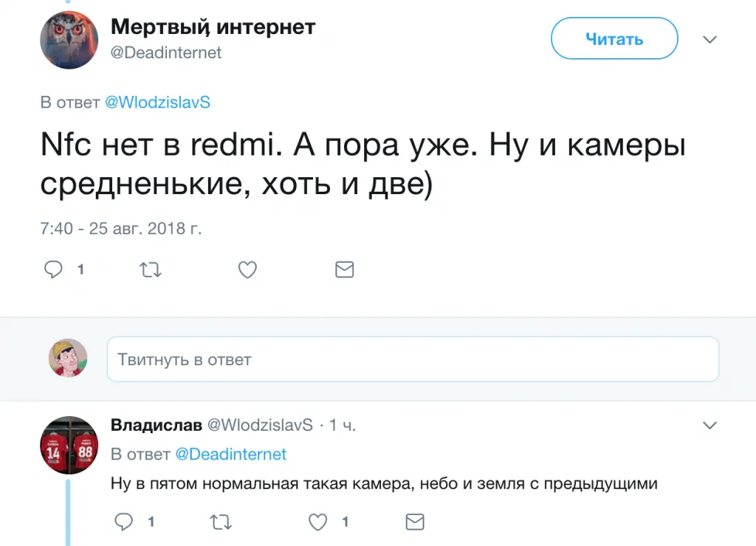Reply to Владислав's tweet
756x546 pixels.
(x=124, y=522)
